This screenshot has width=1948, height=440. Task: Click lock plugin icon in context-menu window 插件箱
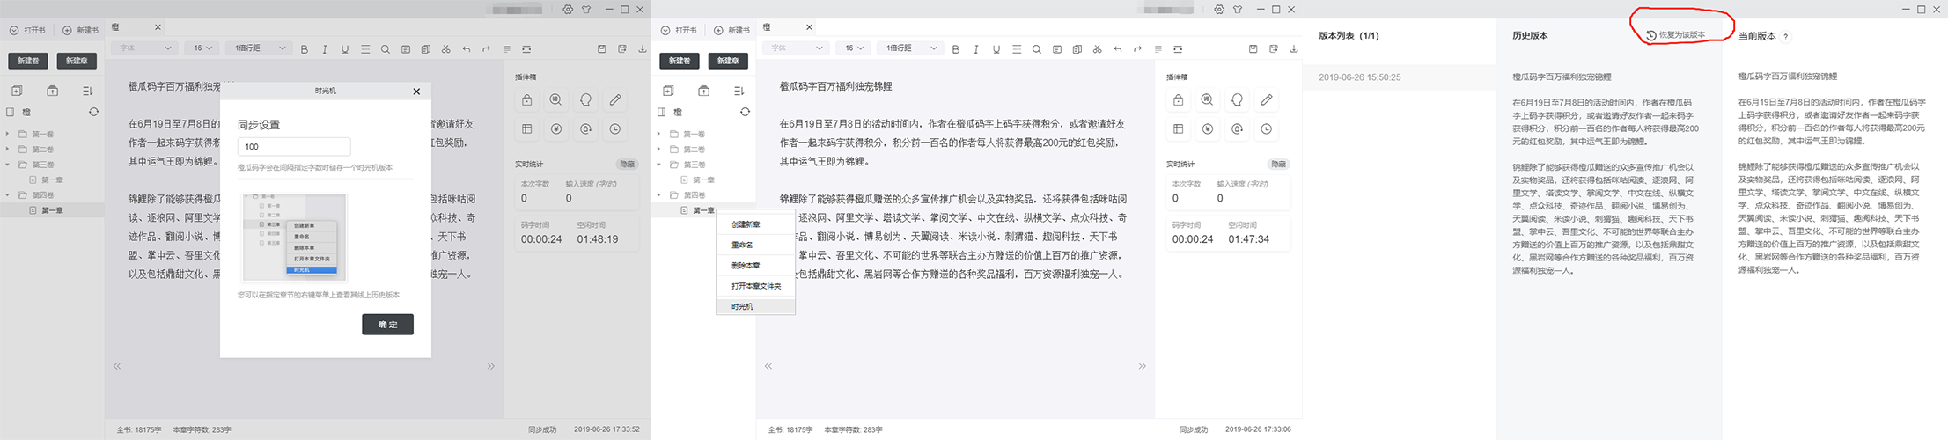click(x=1178, y=100)
